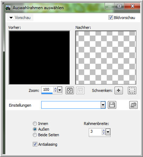Click the camera app icon in the title bar
Screen dimensions: 143x157
click(x=8, y=8)
